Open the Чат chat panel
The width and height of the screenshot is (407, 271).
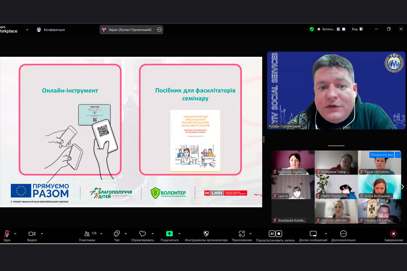(x=117, y=234)
